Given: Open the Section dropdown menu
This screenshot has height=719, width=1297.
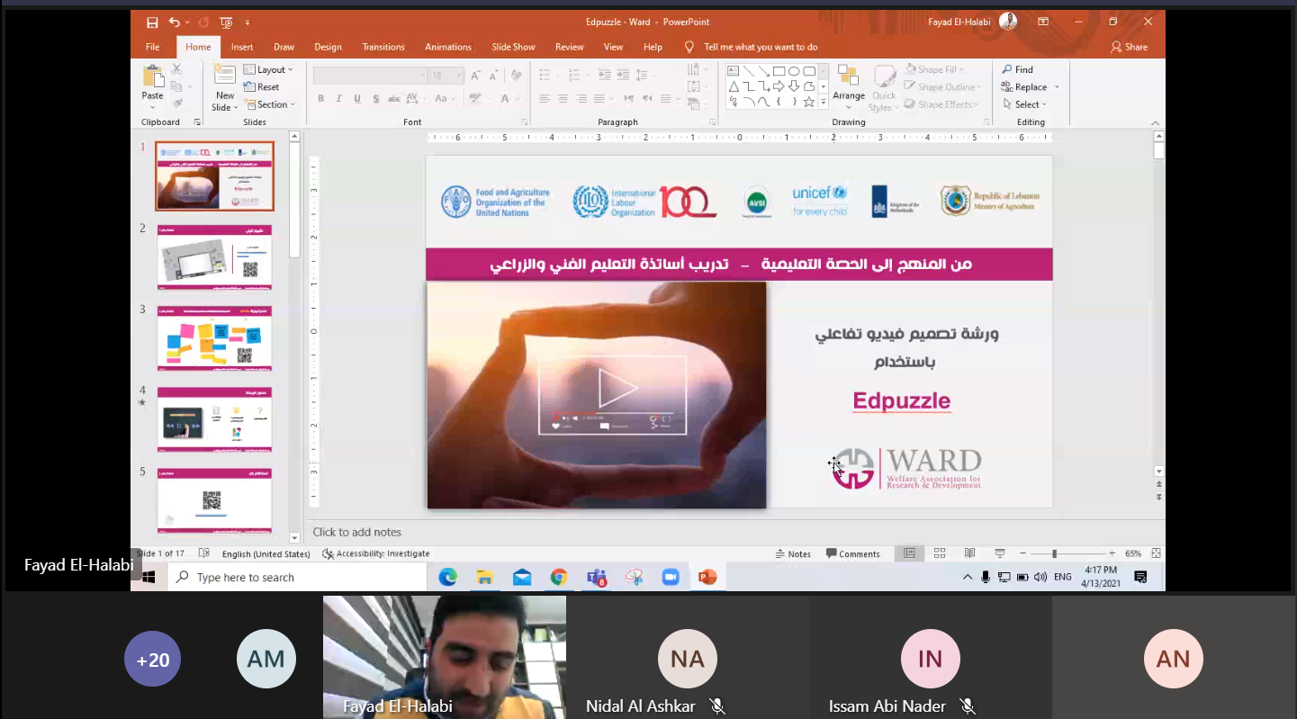Looking at the screenshot, I should click(x=269, y=104).
